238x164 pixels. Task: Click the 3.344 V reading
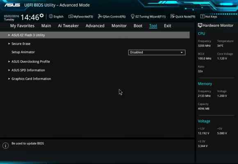[x=203, y=146]
